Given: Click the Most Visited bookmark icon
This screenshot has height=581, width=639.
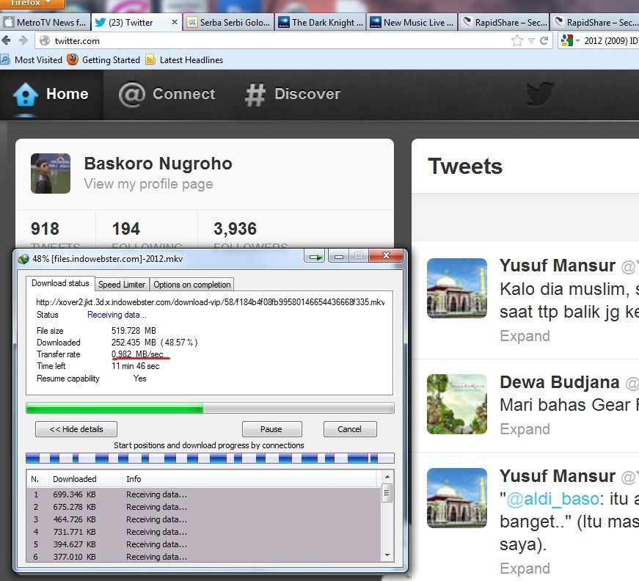Looking at the screenshot, I should tap(5, 60).
